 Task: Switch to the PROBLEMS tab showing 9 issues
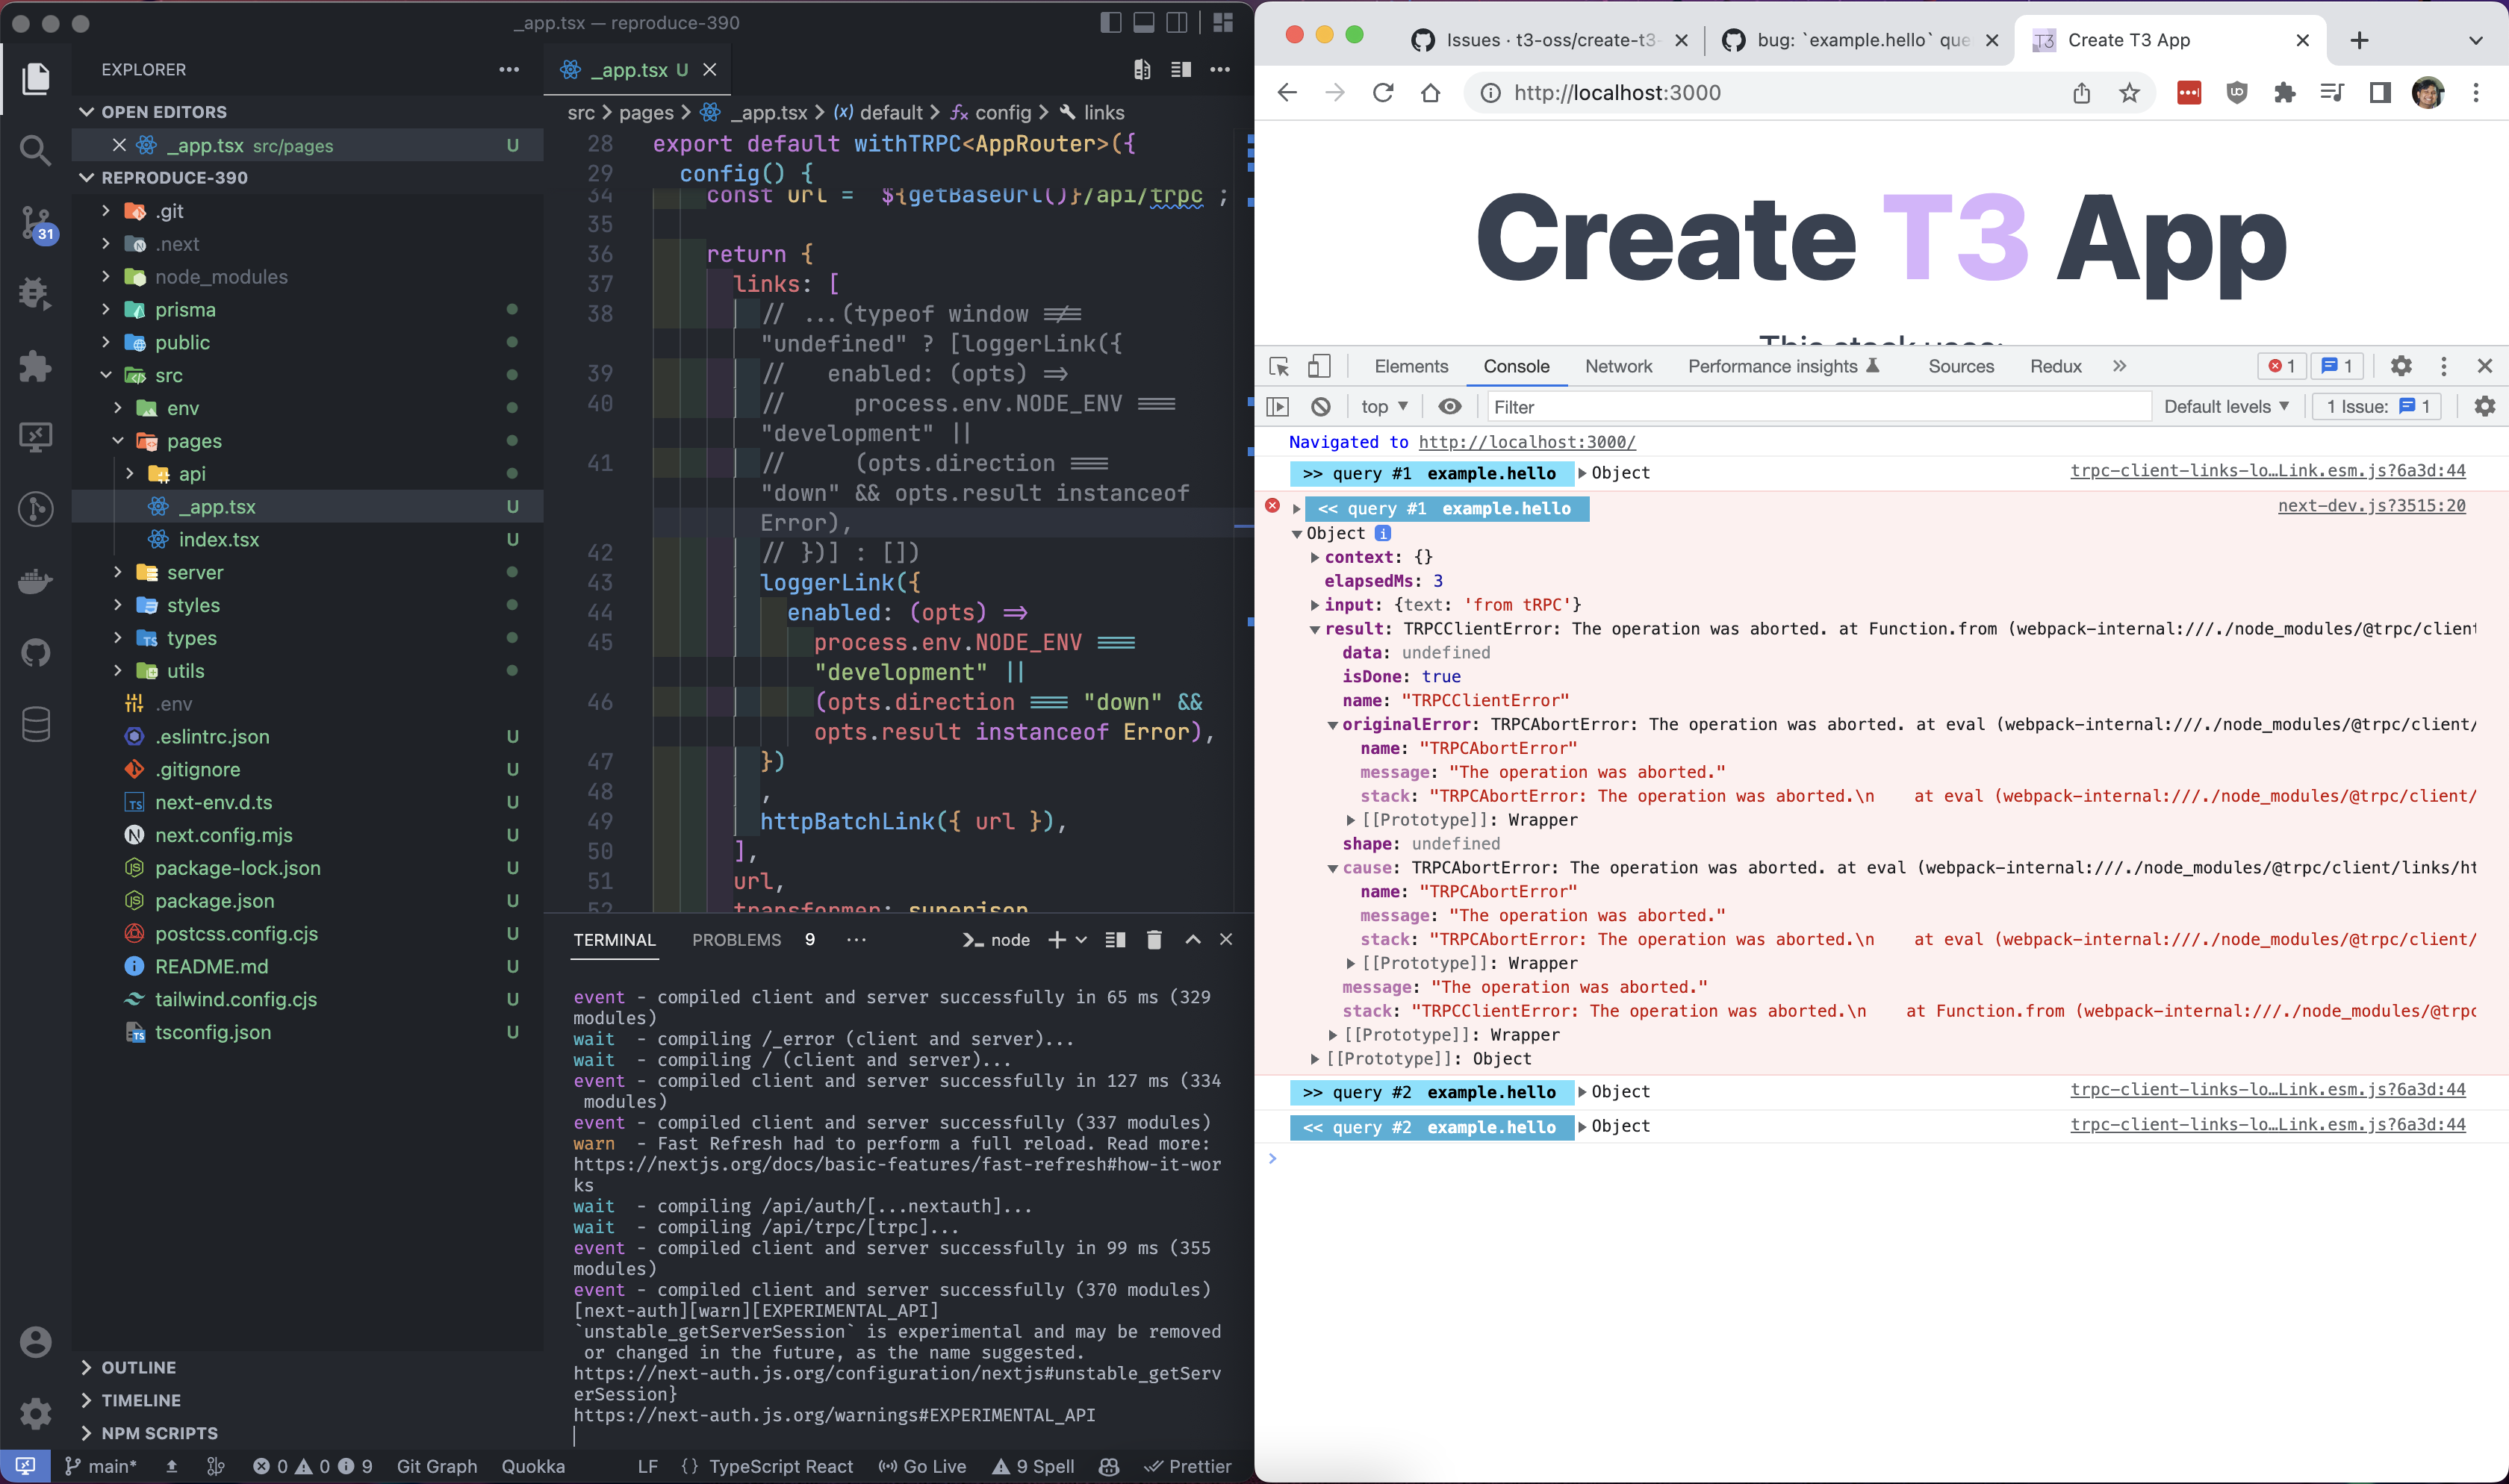737,940
